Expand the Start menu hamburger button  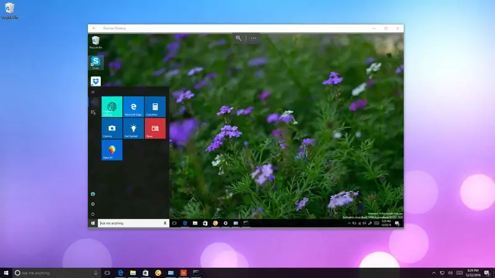(93, 92)
